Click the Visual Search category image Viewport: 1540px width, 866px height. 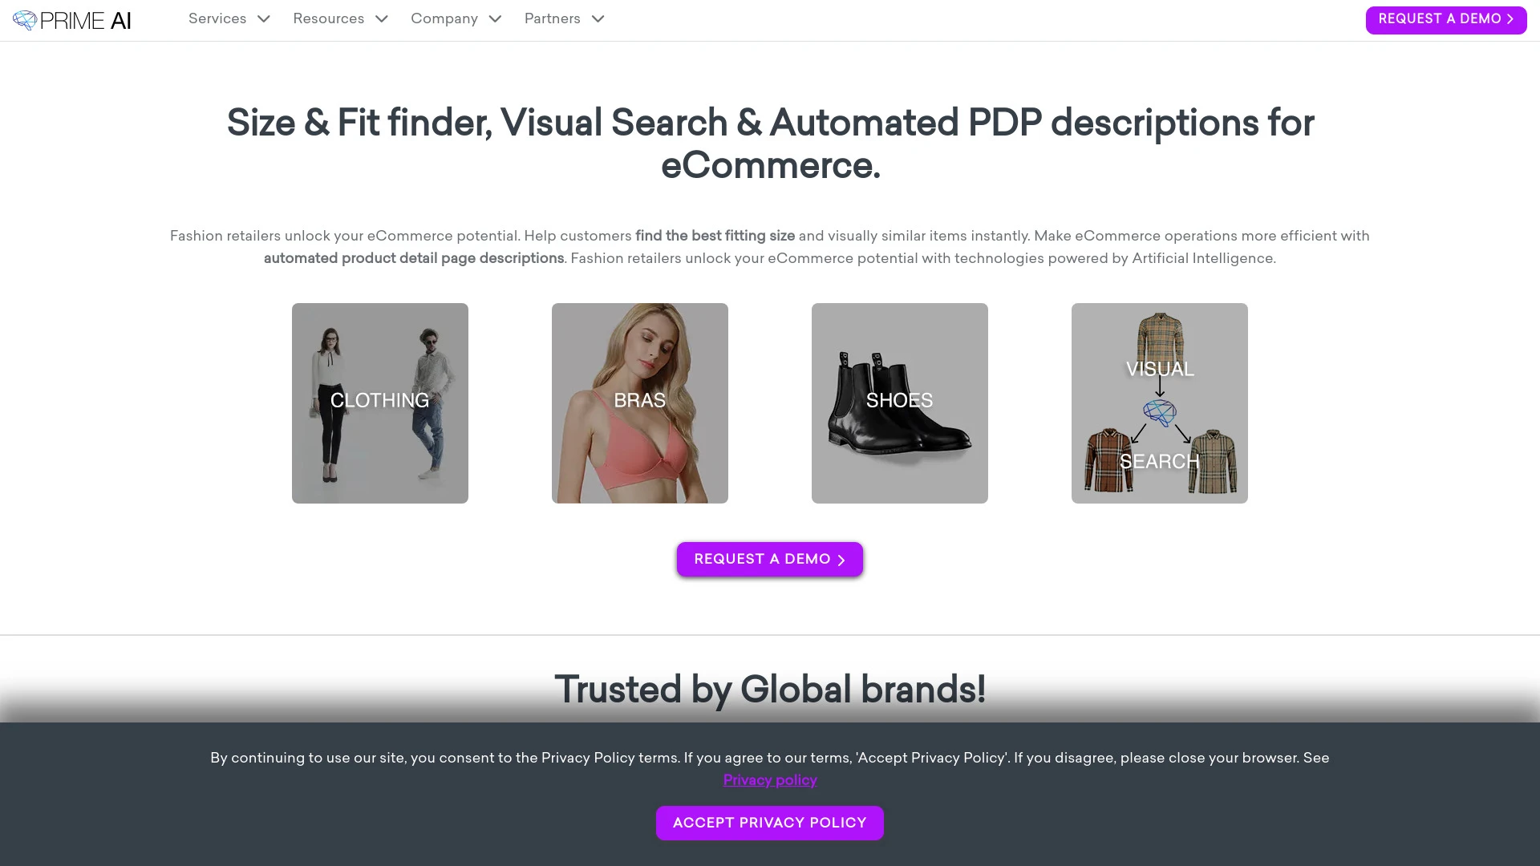coord(1159,402)
